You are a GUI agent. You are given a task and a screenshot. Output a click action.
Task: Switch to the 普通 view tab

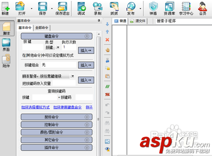click(x=120, y=21)
